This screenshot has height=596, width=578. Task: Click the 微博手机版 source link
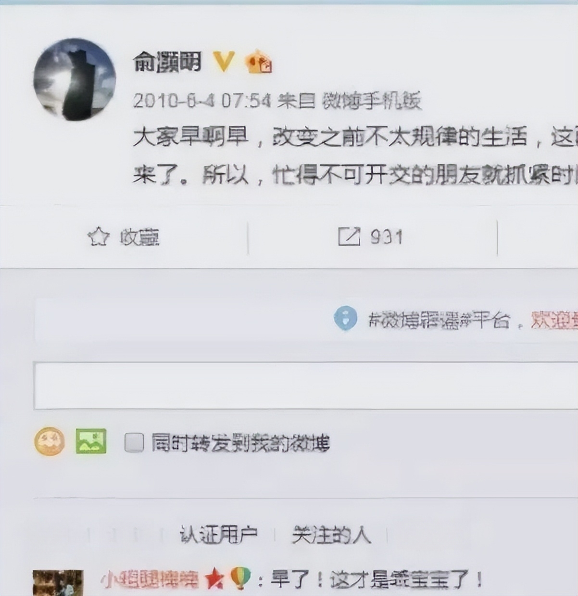coord(371,101)
